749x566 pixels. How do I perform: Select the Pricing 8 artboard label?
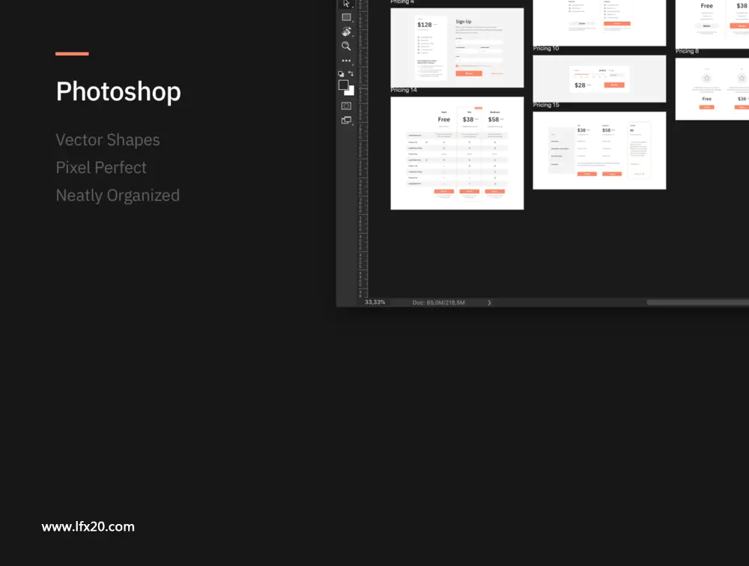tap(687, 51)
